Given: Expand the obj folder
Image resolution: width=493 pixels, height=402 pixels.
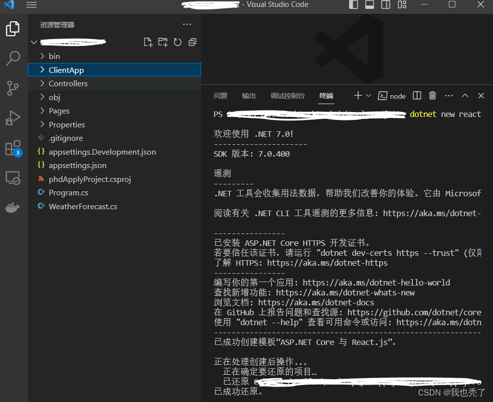Looking at the screenshot, I should pyautogui.click(x=114, y=97).
